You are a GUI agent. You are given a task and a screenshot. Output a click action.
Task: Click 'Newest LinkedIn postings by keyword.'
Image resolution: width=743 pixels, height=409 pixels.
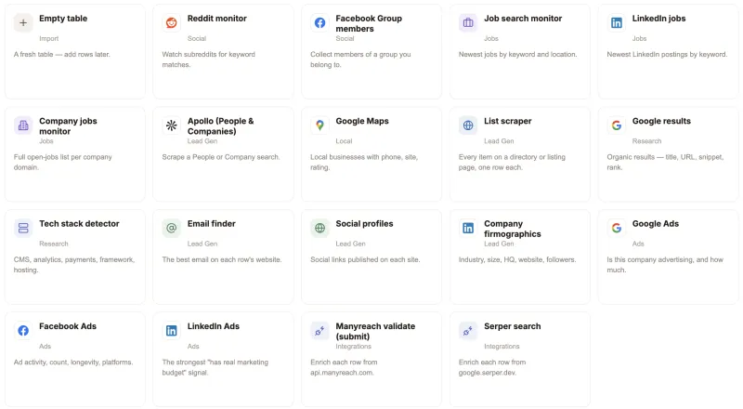[x=667, y=55]
